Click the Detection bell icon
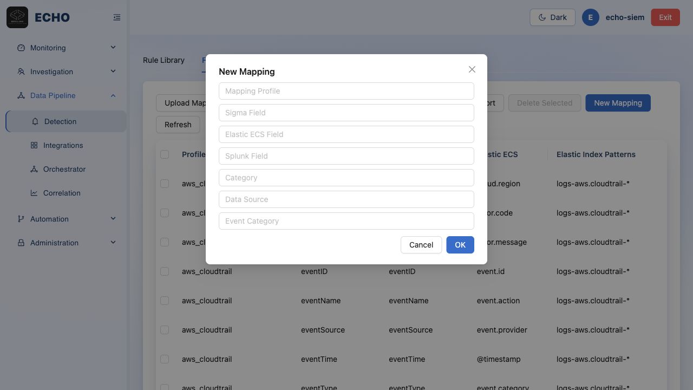693x390 pixels. click(35, 121)
